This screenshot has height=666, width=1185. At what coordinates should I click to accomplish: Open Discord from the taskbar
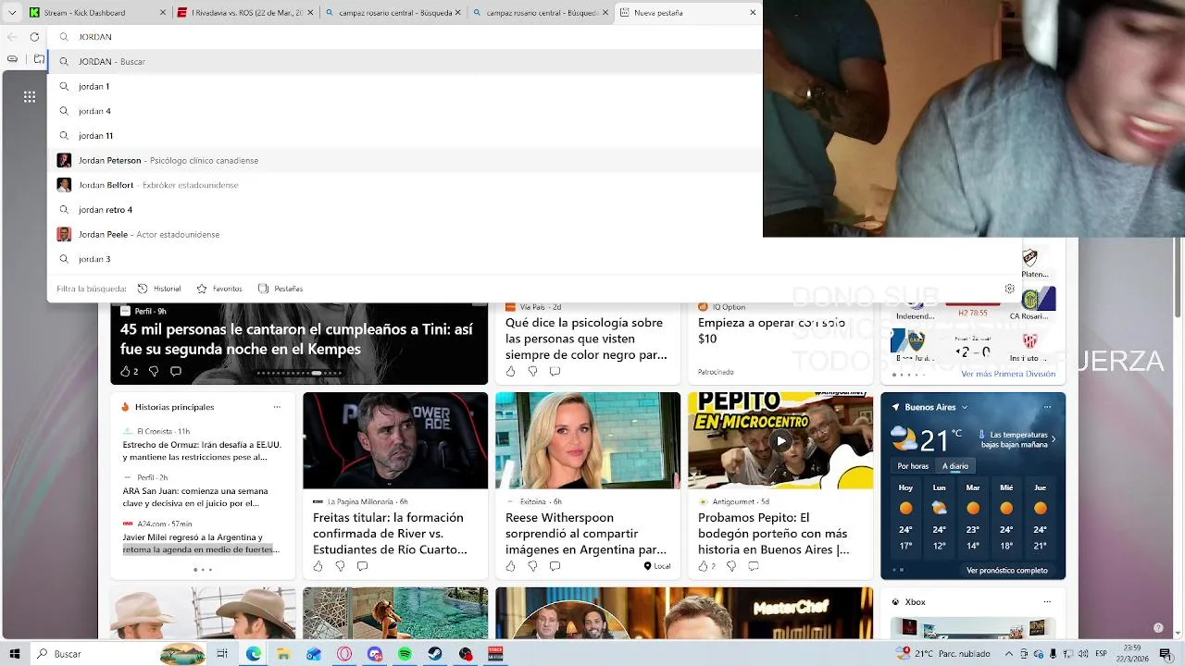pyautogui.click(x=374, y=654)
